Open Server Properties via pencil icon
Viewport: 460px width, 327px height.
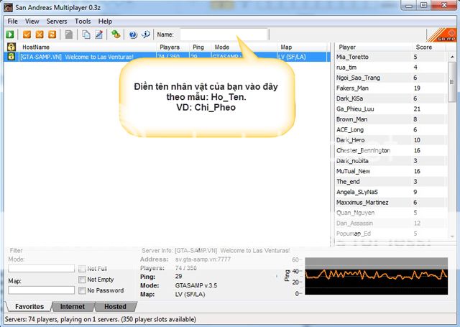click(x=98, y=34)
